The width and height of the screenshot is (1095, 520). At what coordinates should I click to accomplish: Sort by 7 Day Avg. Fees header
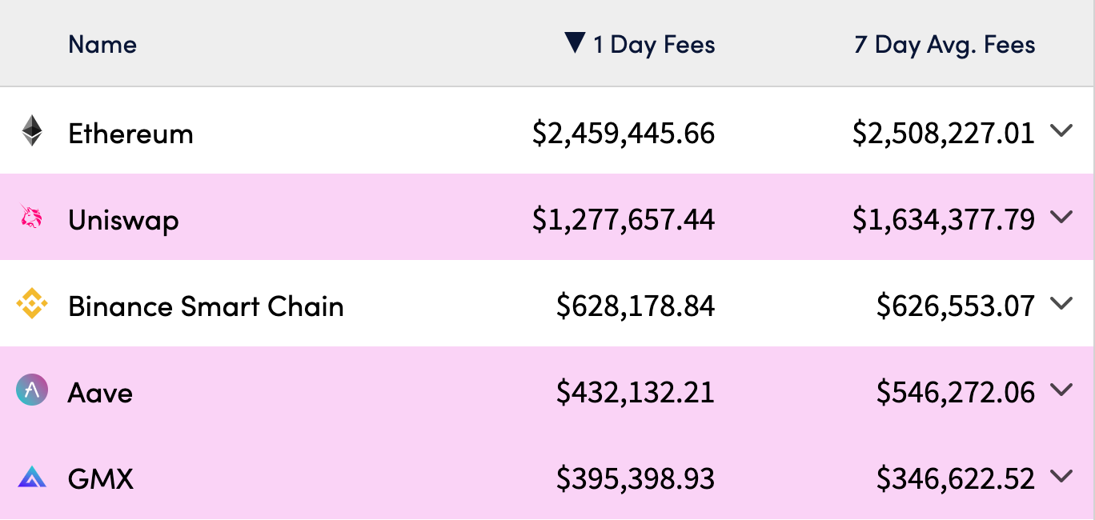click(x=945, y=44)
